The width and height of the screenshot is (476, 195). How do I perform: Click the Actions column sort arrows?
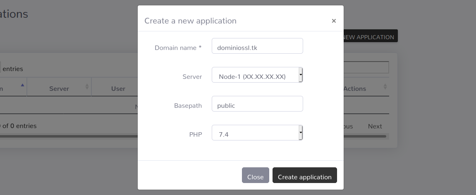[x=385, y=87]
